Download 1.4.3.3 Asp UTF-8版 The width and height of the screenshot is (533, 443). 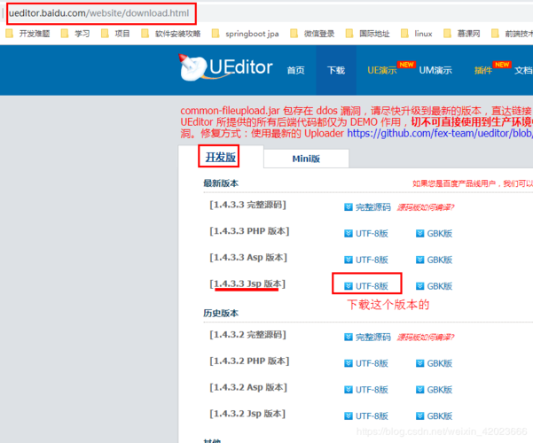(372, 260)
